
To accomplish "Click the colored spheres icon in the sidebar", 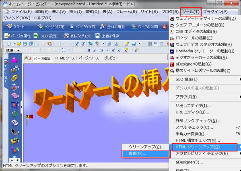I will coord(15,149).
